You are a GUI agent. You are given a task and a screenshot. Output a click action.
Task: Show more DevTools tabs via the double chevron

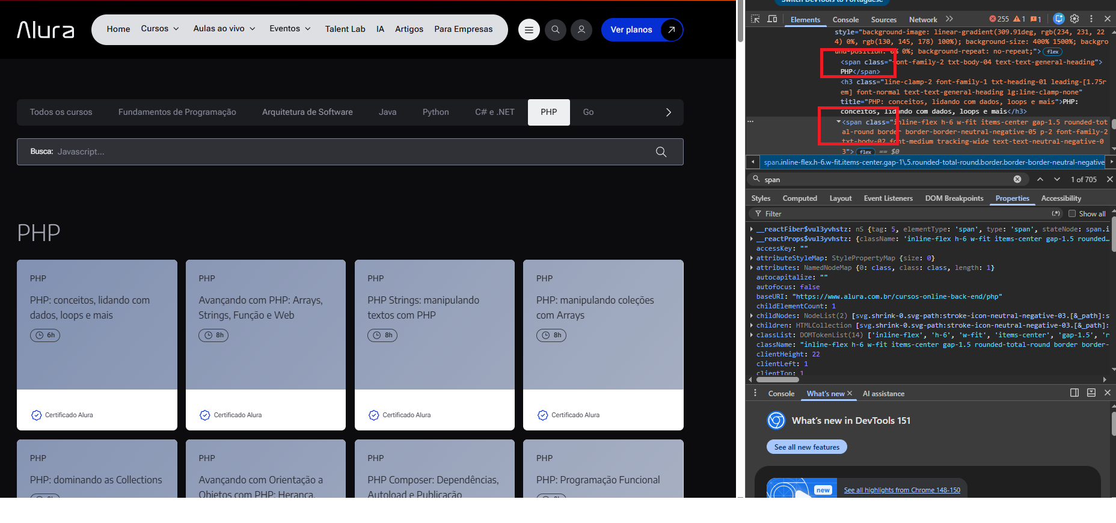point(949,19)
